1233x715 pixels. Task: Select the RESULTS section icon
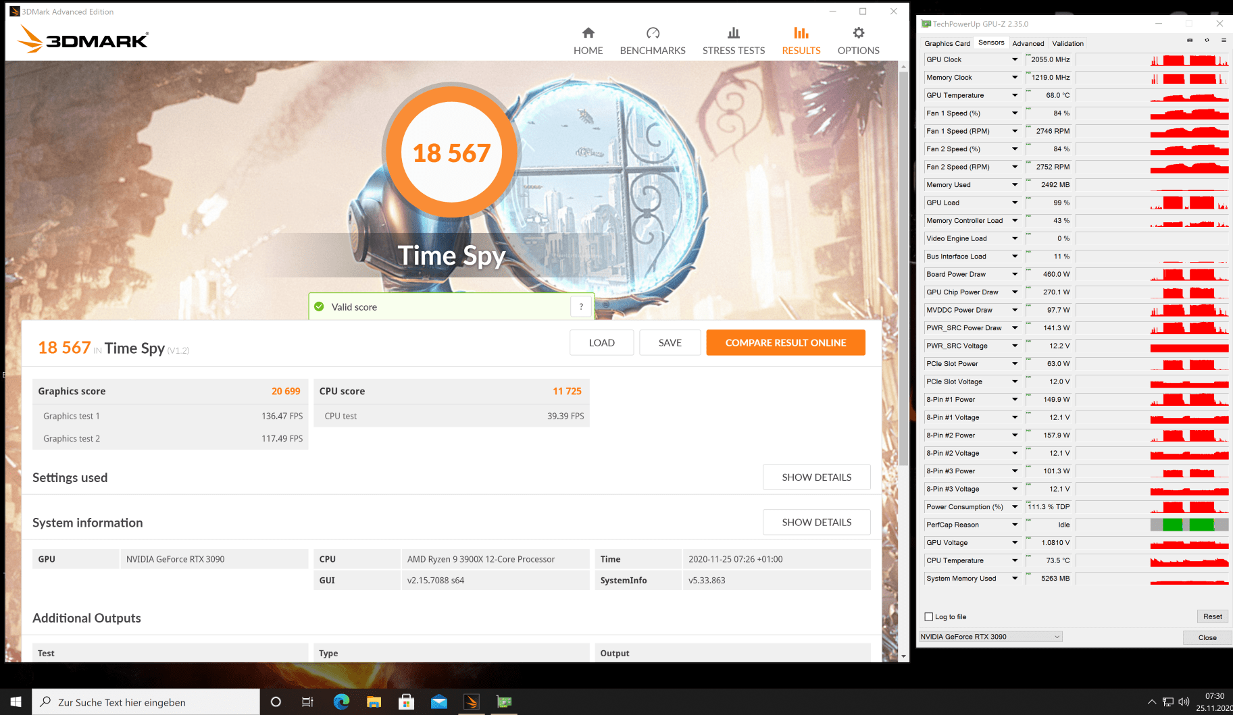coord(801,33)
